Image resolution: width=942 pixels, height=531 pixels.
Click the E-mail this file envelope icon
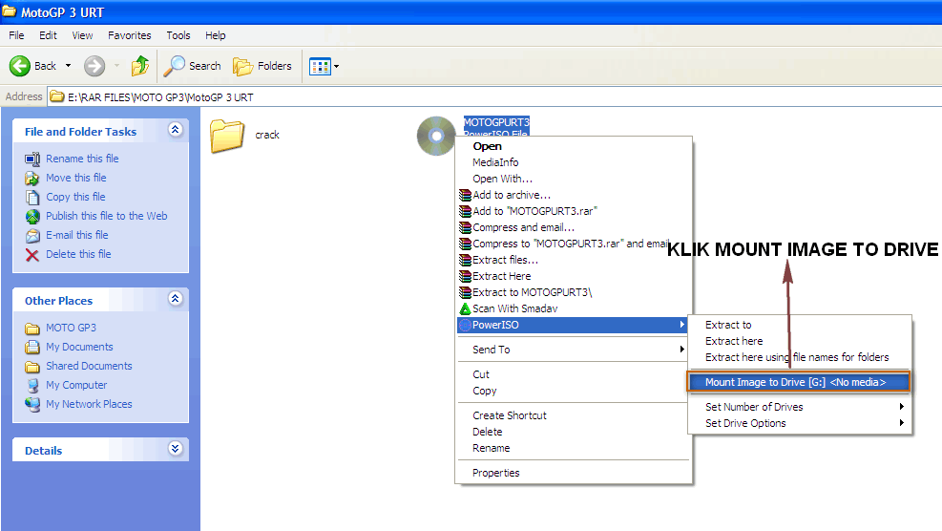pyautogui.click(x=32, y=235)
